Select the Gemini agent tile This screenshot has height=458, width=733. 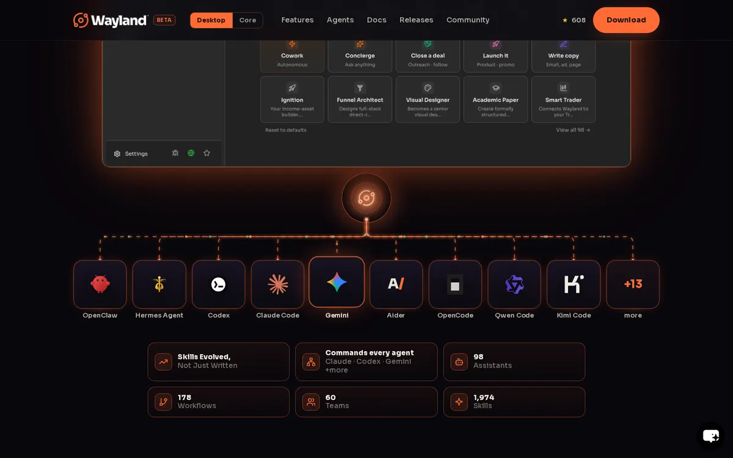337,282
